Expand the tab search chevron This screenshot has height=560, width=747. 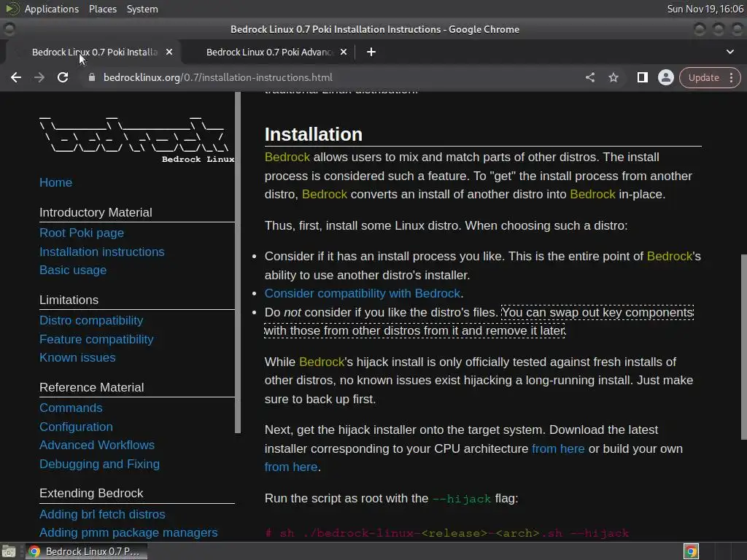coord(729,52)
